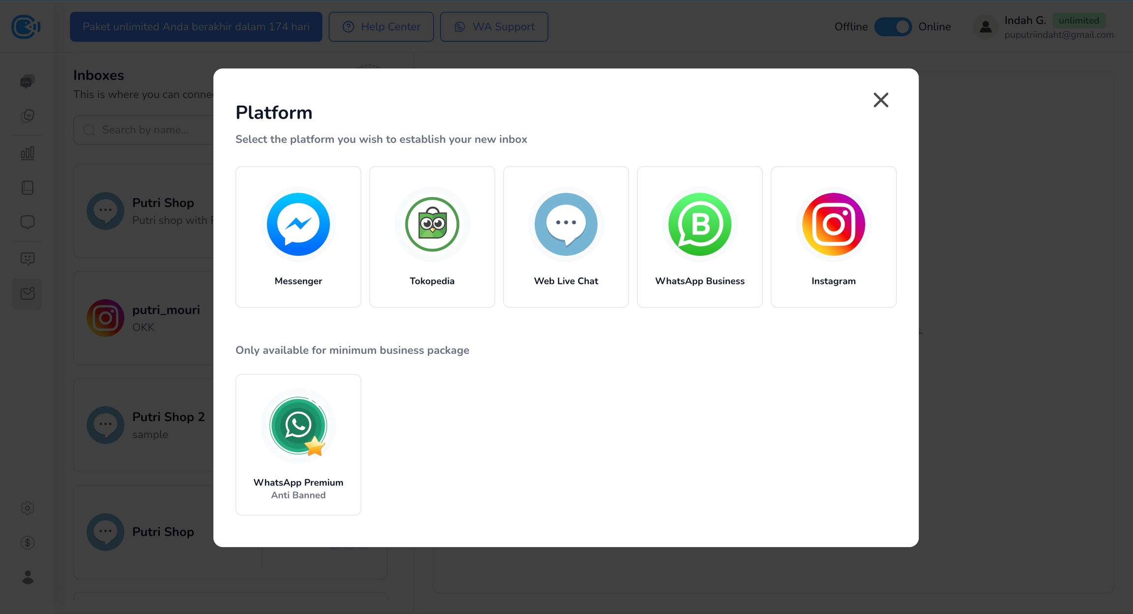Screen dimensions: 1133x614
Task: Open the inboxes icon in the sidebar
Action: 27,294
